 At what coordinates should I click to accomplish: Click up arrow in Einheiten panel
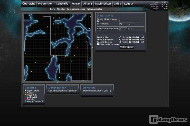click(108, 91)
